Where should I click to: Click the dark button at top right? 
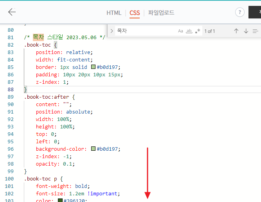pyautogui.click(x=255, y=12)
